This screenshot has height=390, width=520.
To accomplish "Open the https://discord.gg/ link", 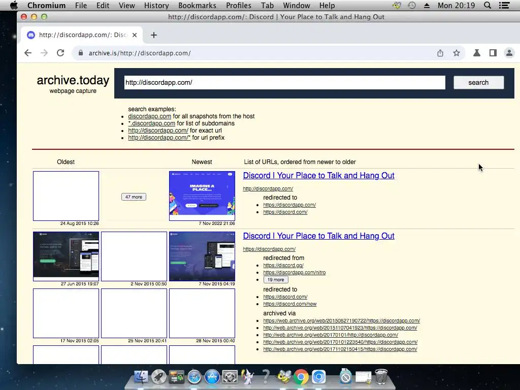I will [283, 265].
